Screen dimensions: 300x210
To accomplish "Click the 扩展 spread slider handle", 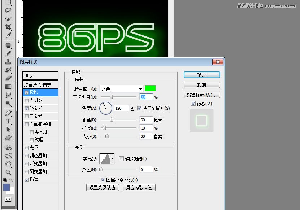I will [104, 128].
